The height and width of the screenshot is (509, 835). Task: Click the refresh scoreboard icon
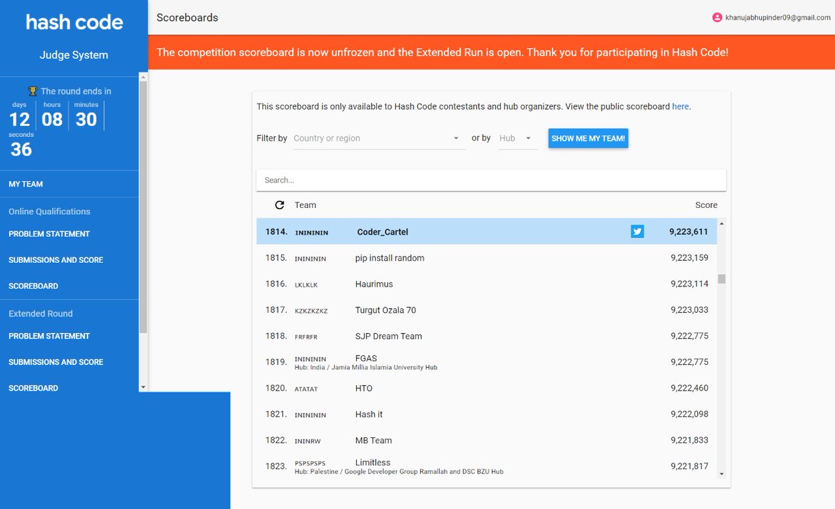280,205
